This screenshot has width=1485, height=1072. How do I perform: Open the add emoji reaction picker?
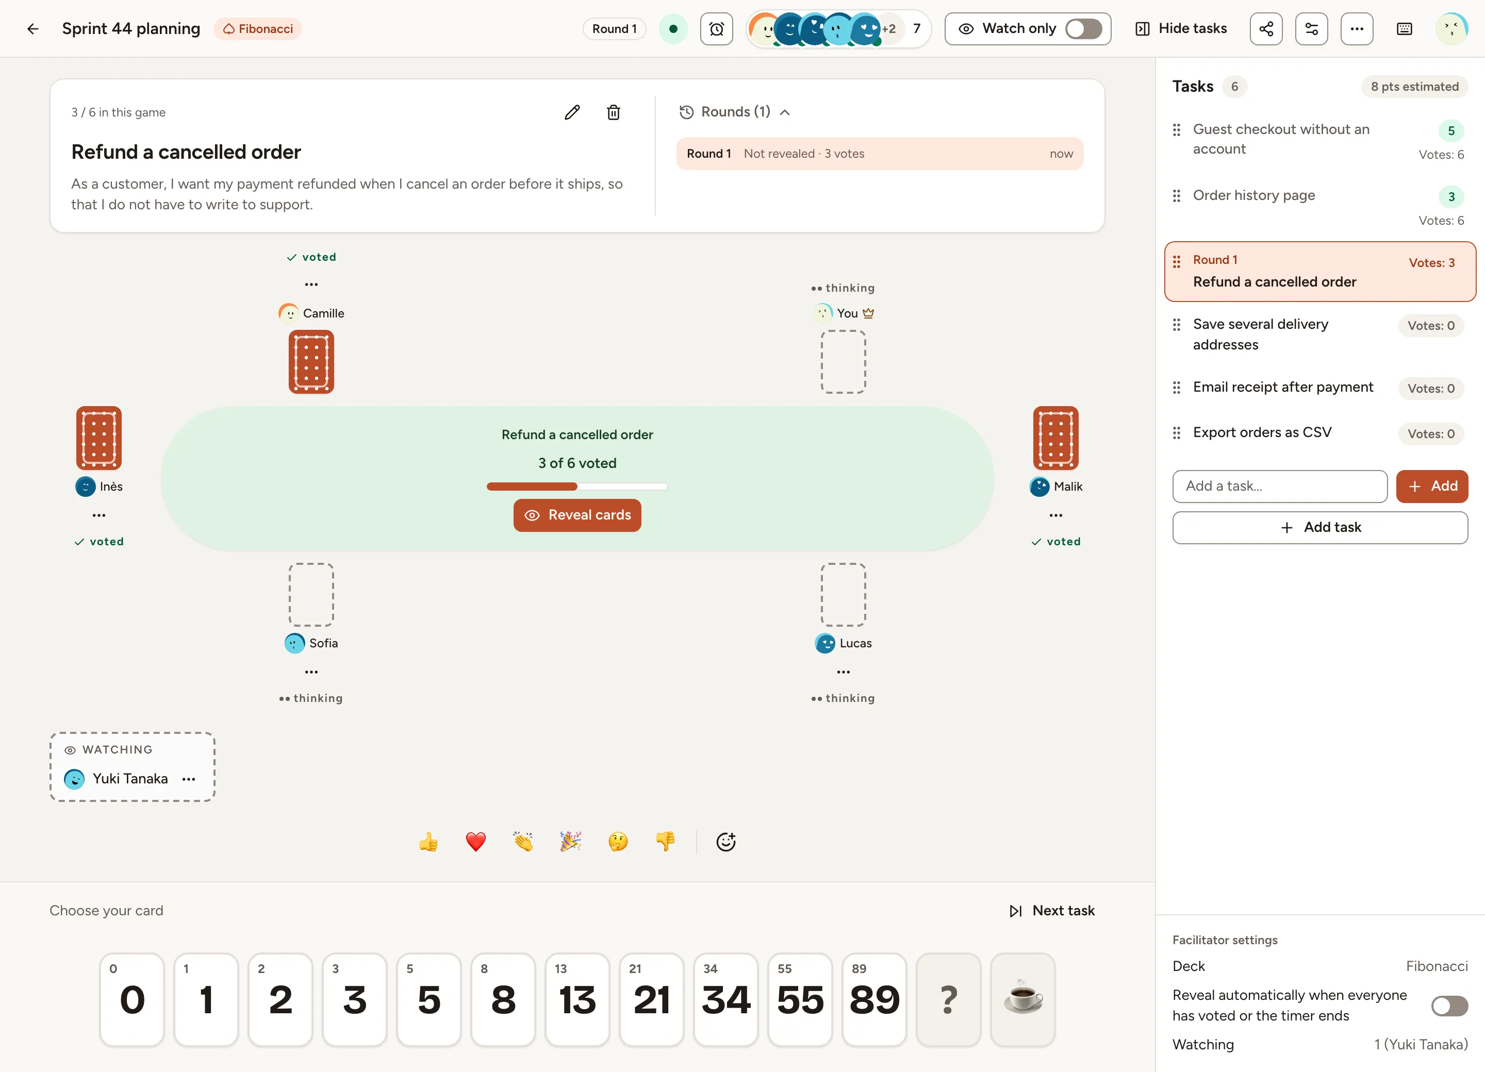tap(725, 842)
